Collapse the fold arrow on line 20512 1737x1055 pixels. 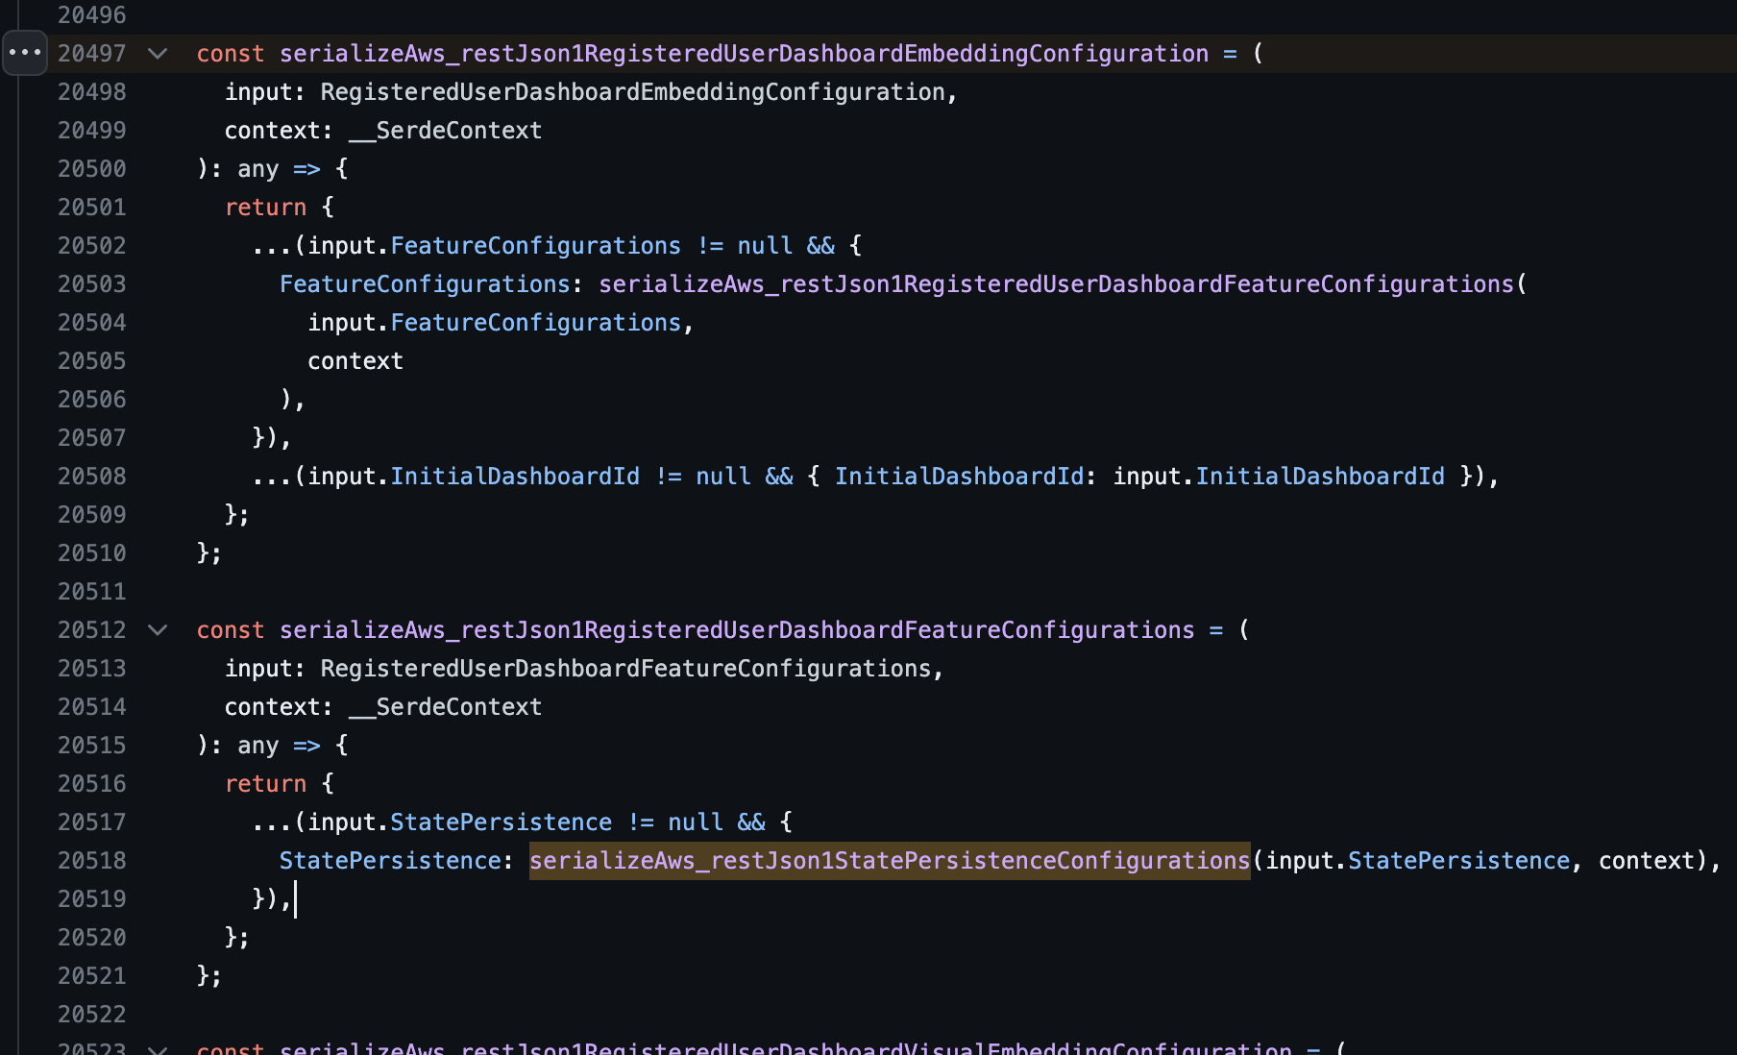point(159,630)
